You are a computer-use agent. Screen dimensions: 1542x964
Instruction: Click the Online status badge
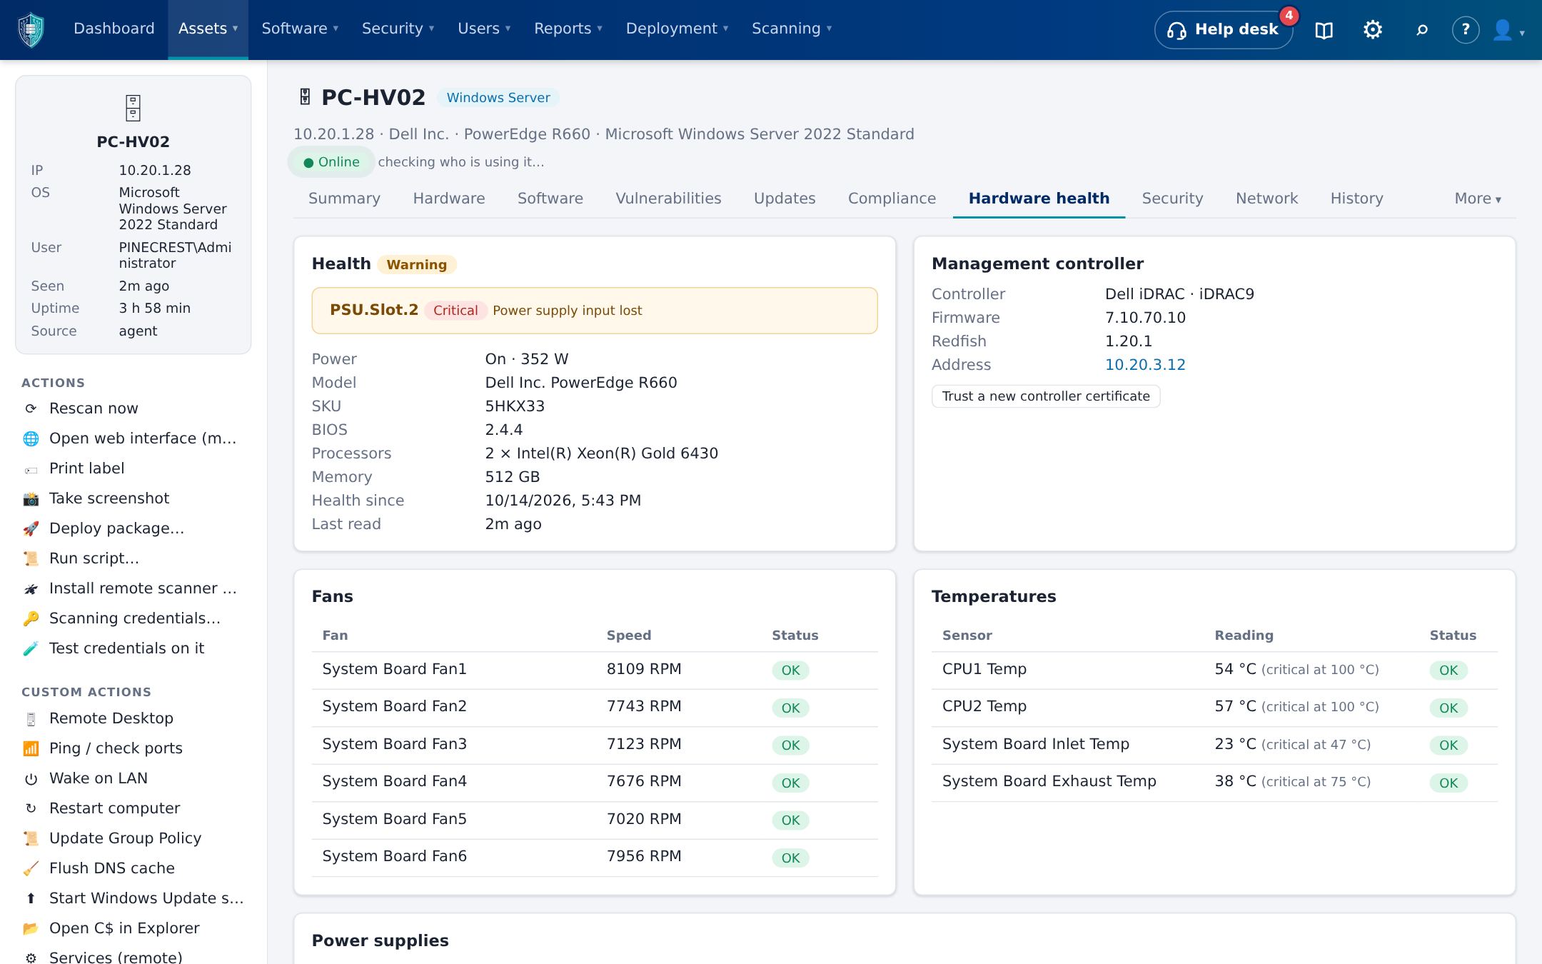point(331,162)
